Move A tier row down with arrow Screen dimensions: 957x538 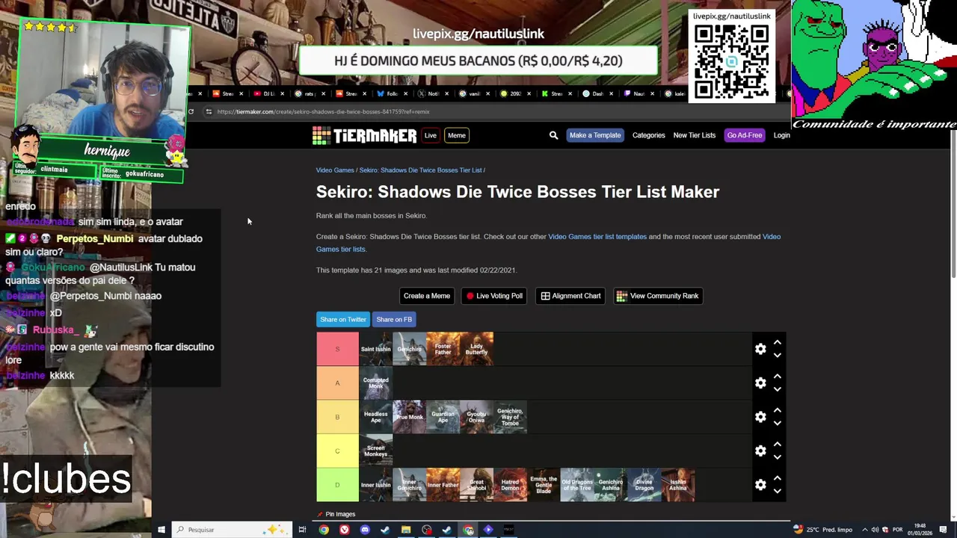coord(778,389)
